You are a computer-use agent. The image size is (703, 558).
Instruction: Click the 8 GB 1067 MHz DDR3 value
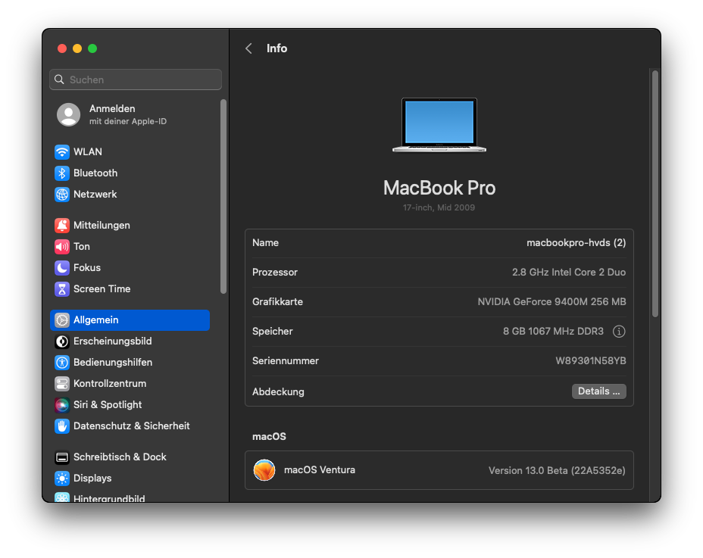553,331
